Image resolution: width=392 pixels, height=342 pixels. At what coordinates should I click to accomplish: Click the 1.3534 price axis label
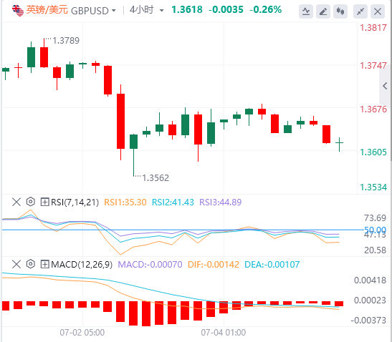tap(373, 187)
